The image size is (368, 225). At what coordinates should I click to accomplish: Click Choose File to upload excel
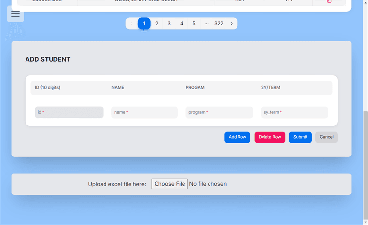[170, 184]
